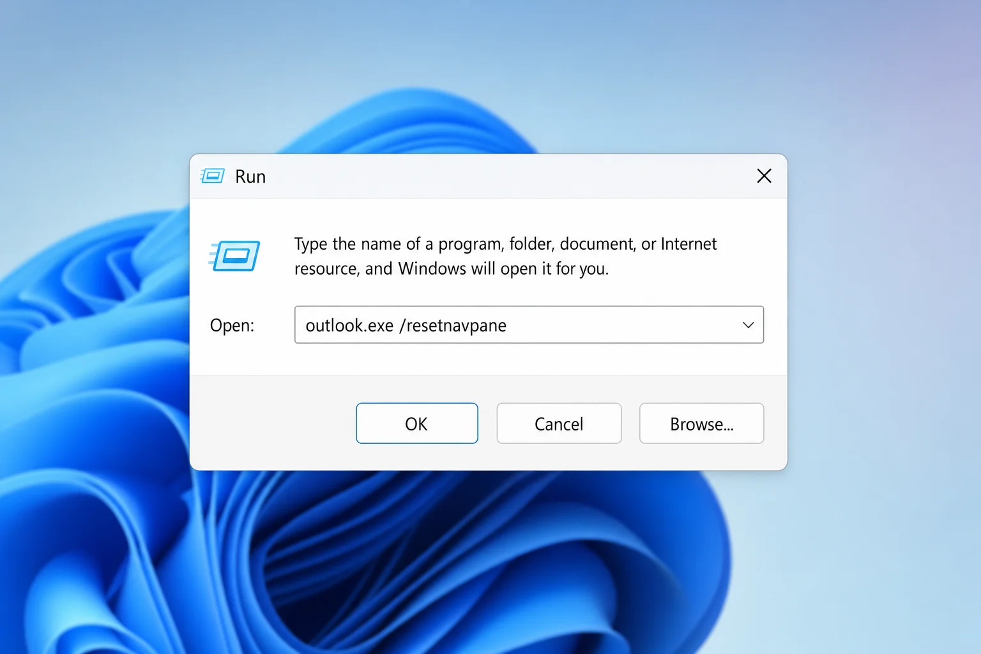
Task: Click the small Run icon in title bar
Action: 212,176
